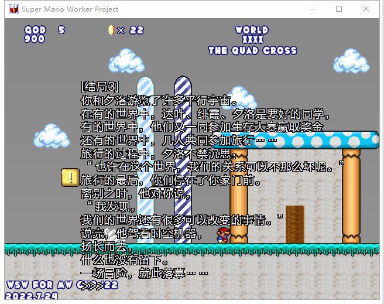This screenshot has width=384, height=304.
Task: Click the 'GOD' player name label
Action: (x=35, y=30)
